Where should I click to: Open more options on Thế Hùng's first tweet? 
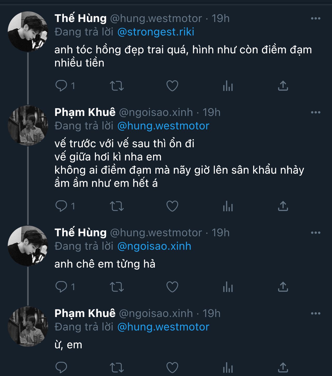tap(315, 18)
